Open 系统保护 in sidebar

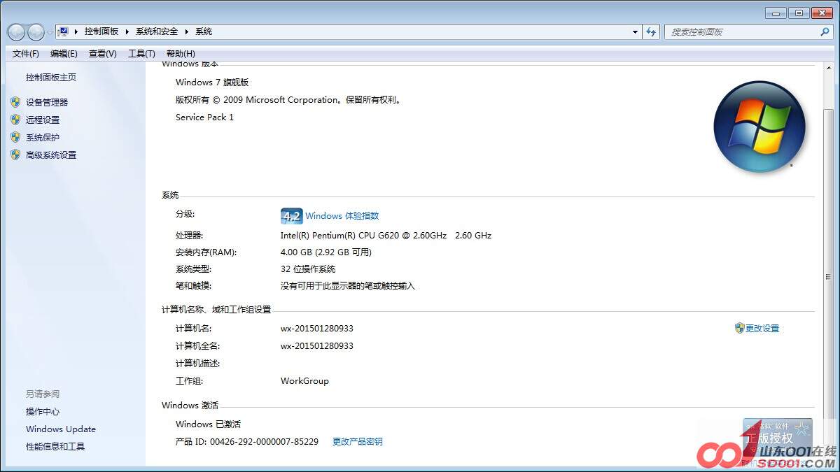tap(43, 138)
